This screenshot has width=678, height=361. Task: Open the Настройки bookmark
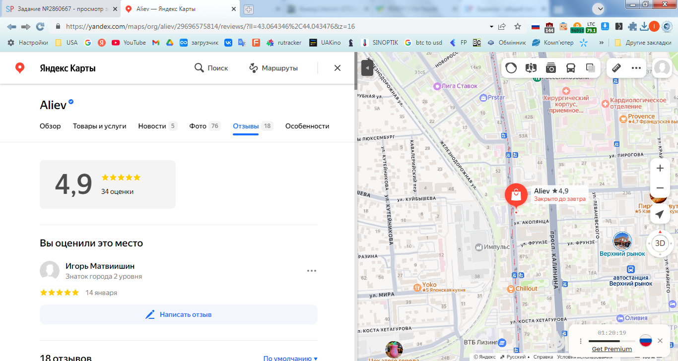[x=28, y=43]
